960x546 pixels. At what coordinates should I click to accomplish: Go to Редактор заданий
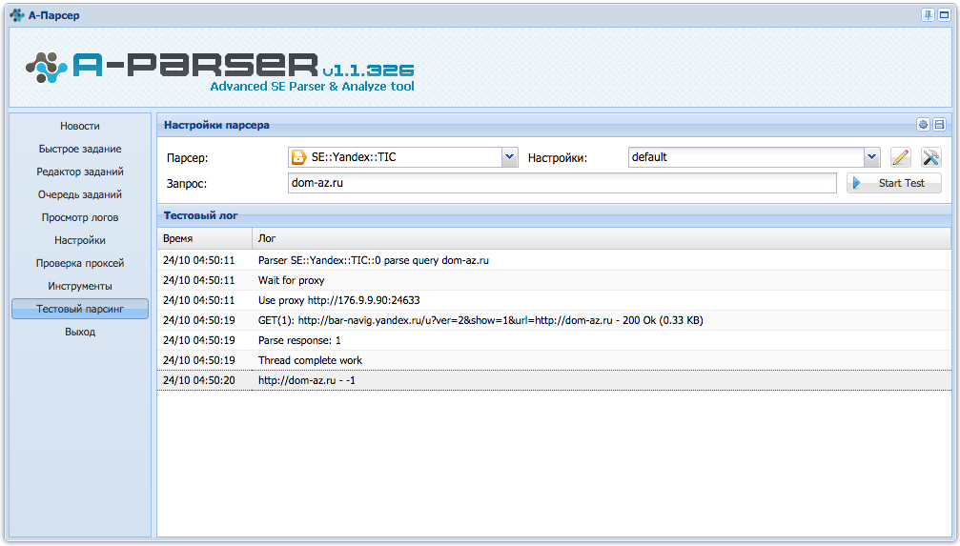click(x=79, y=172)
